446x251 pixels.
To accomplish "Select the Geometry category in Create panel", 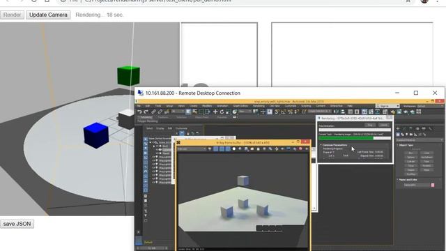I will pos(398,135).
